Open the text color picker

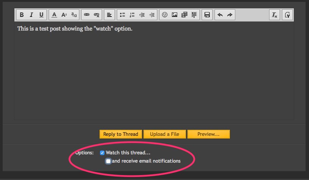(54, 15)
